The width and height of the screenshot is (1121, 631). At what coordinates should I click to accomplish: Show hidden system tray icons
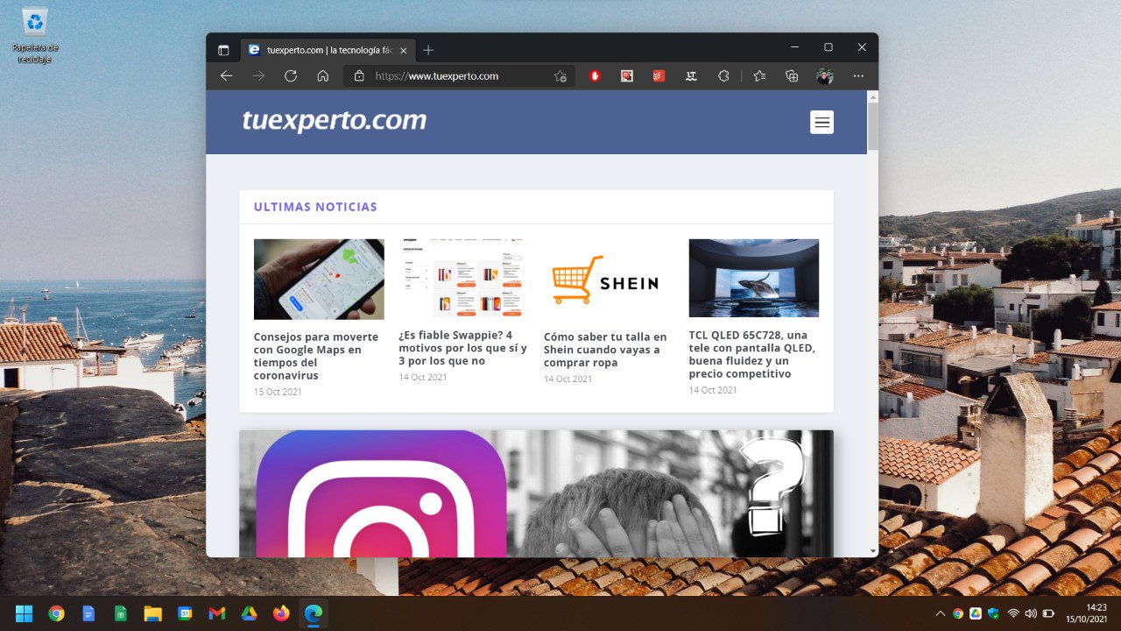941,613
